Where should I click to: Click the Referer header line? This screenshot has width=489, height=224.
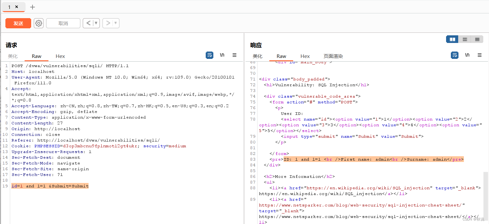pyautogui.click(x=86, y=140)
